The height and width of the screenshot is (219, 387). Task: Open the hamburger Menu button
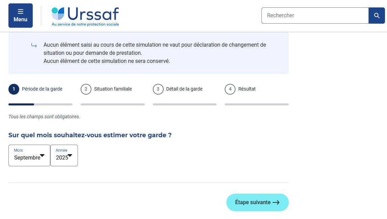click(21, 16)
